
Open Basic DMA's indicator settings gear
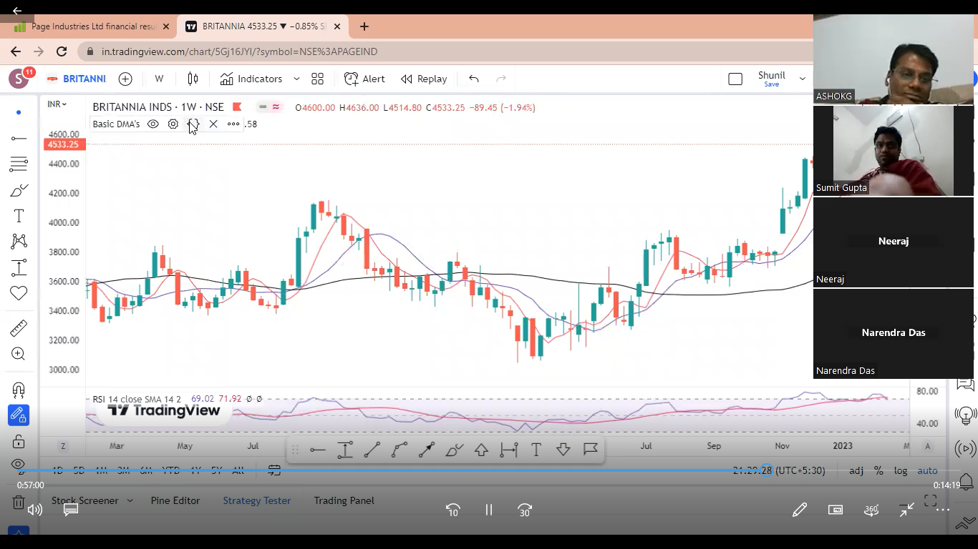tap(173, 124)
